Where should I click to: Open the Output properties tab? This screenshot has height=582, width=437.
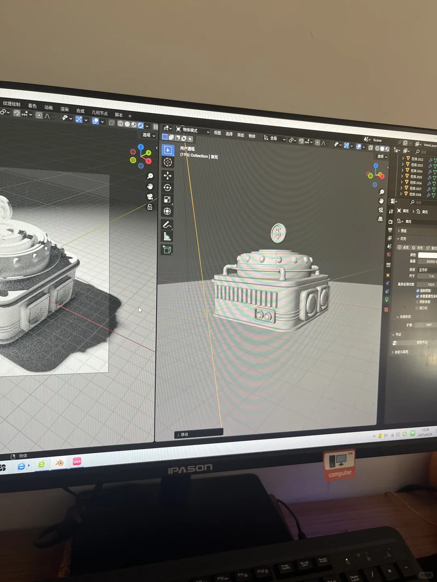390,230
